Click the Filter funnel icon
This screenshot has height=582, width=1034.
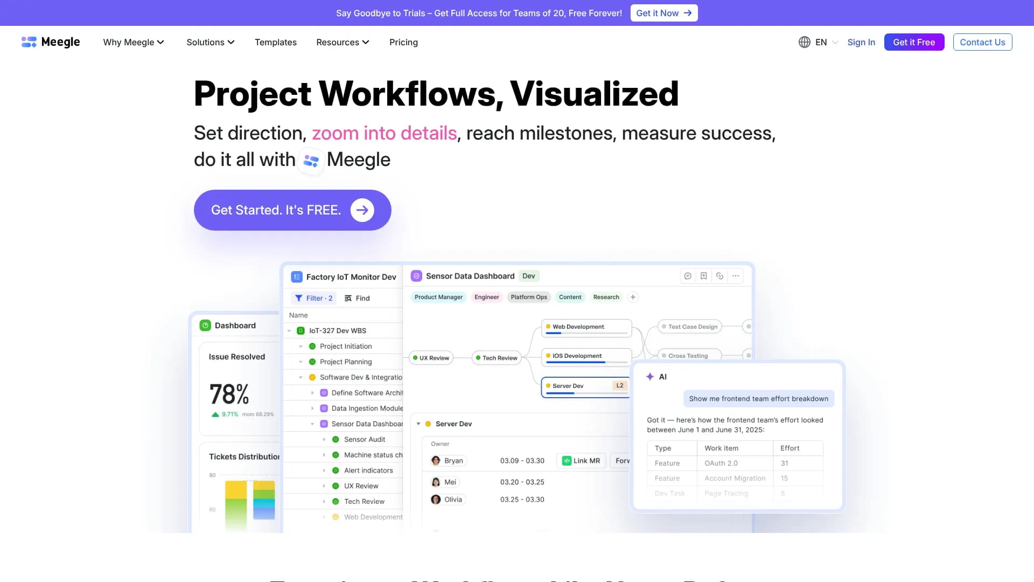tap(298, 298)
